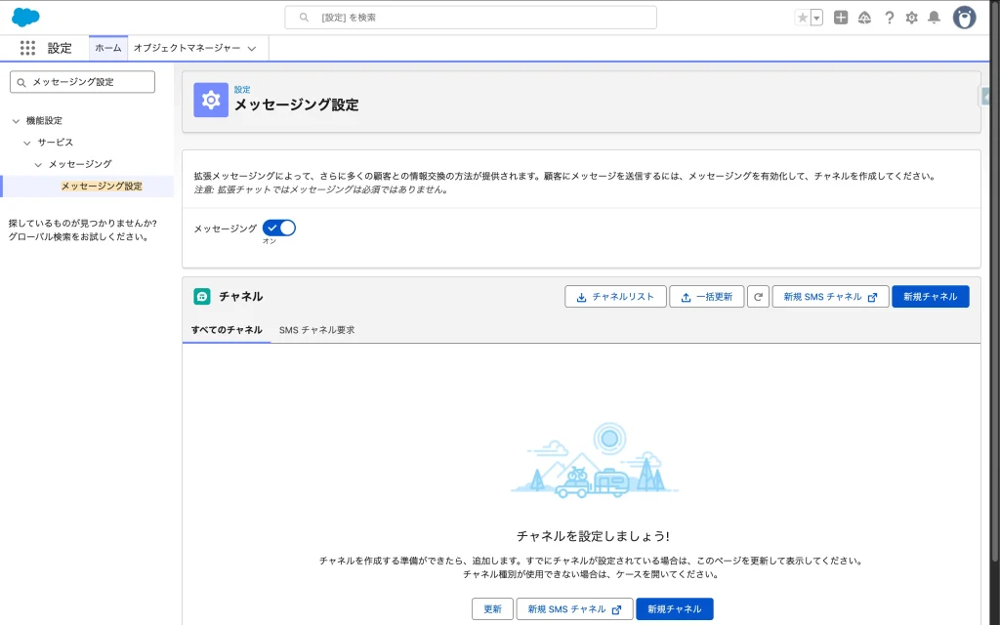Open Trailhead guidance icon
1000x625 pixels.
[864, 18]
